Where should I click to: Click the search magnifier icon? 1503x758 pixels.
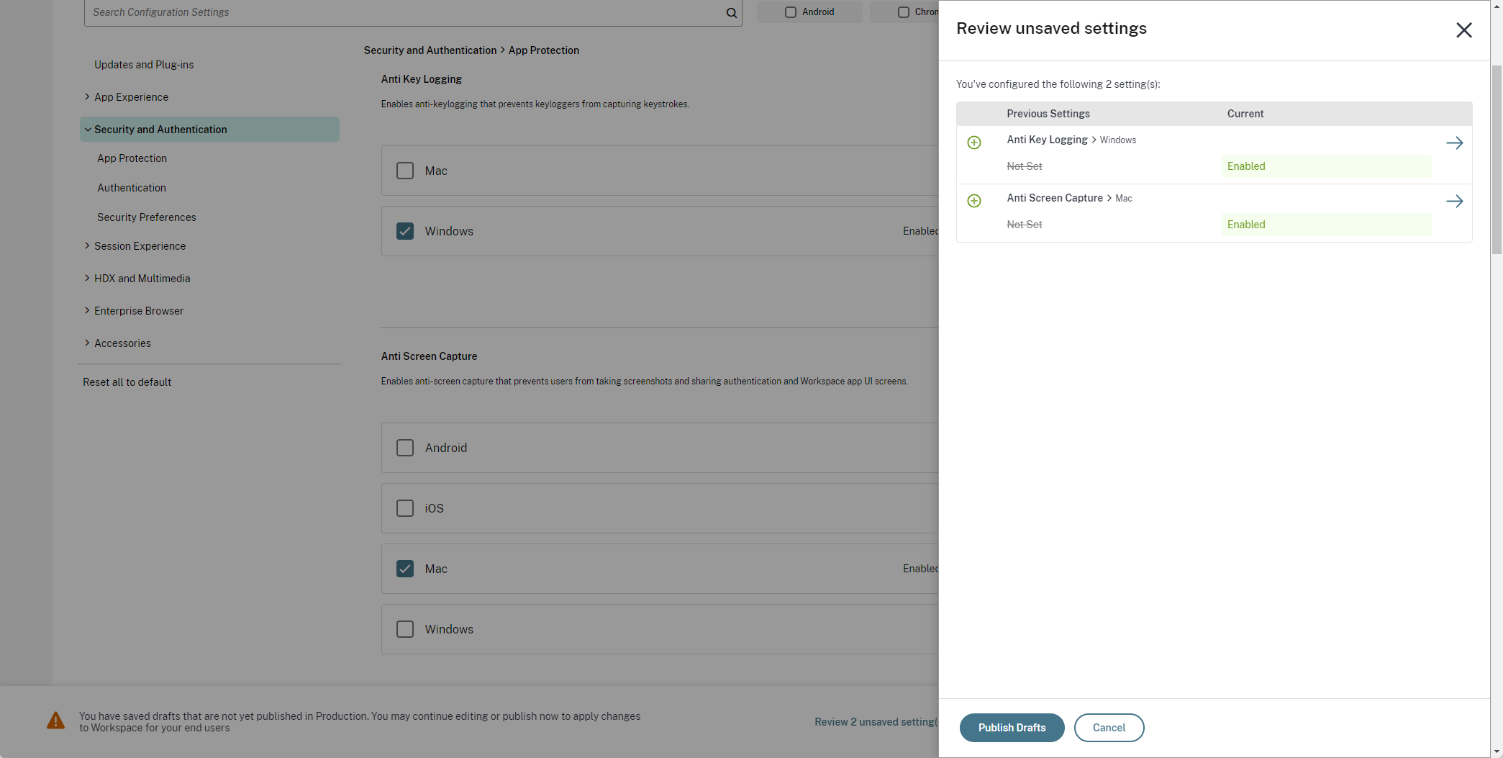[730, 12]
